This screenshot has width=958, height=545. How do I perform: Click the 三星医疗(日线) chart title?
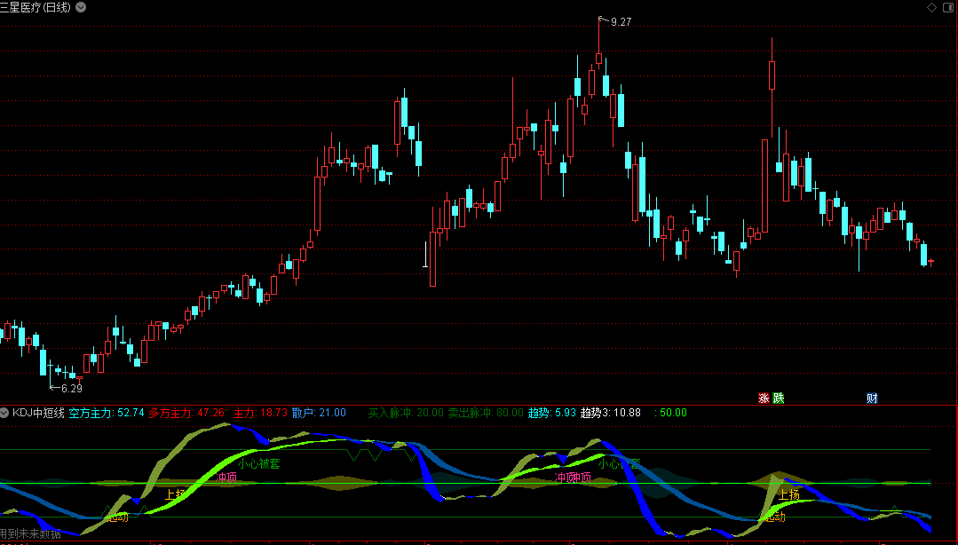coord(36,7)
